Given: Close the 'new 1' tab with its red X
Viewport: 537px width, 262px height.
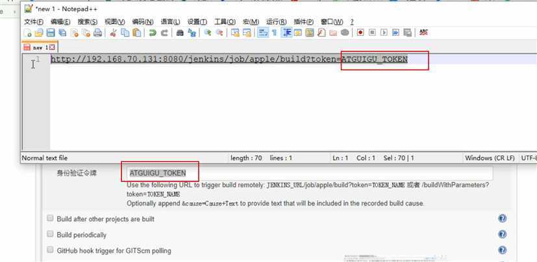Looking at the screenshot, I should click(x=53, y=47).
